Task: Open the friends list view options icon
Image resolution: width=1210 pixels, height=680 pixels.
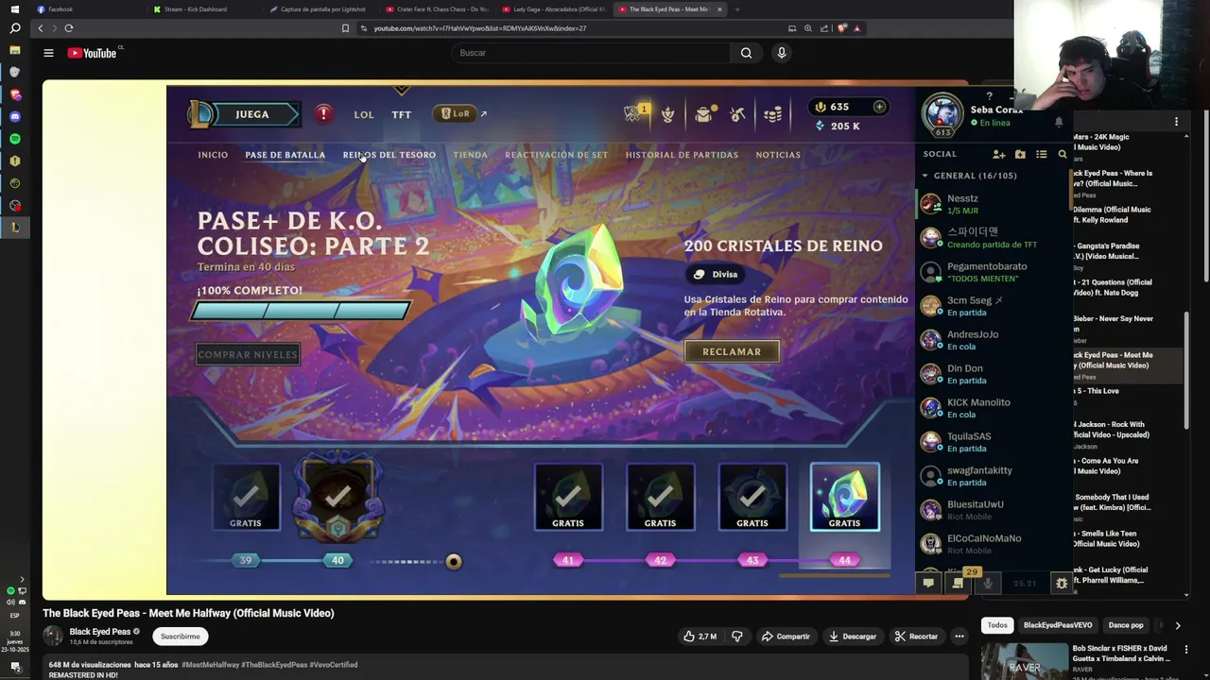Action: click(x=1041, y=154)
